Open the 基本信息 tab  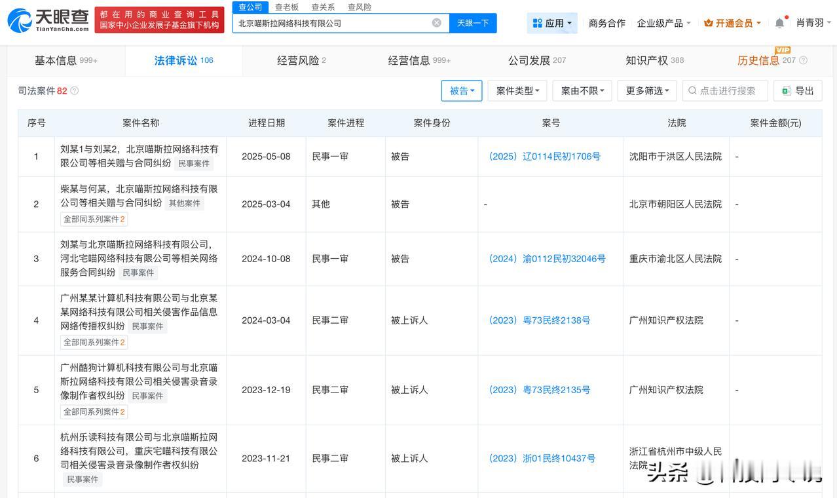tap(66, 60)
